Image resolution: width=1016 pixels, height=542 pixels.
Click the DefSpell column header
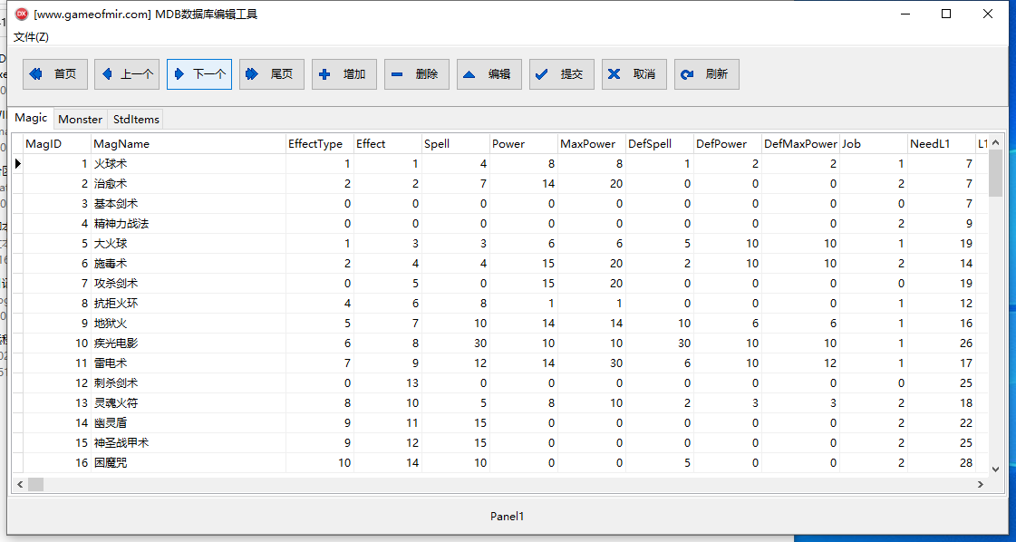661,144
